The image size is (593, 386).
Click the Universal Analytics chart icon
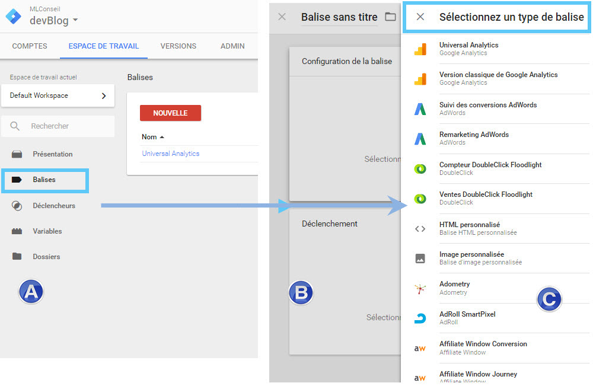coord(420,49)
